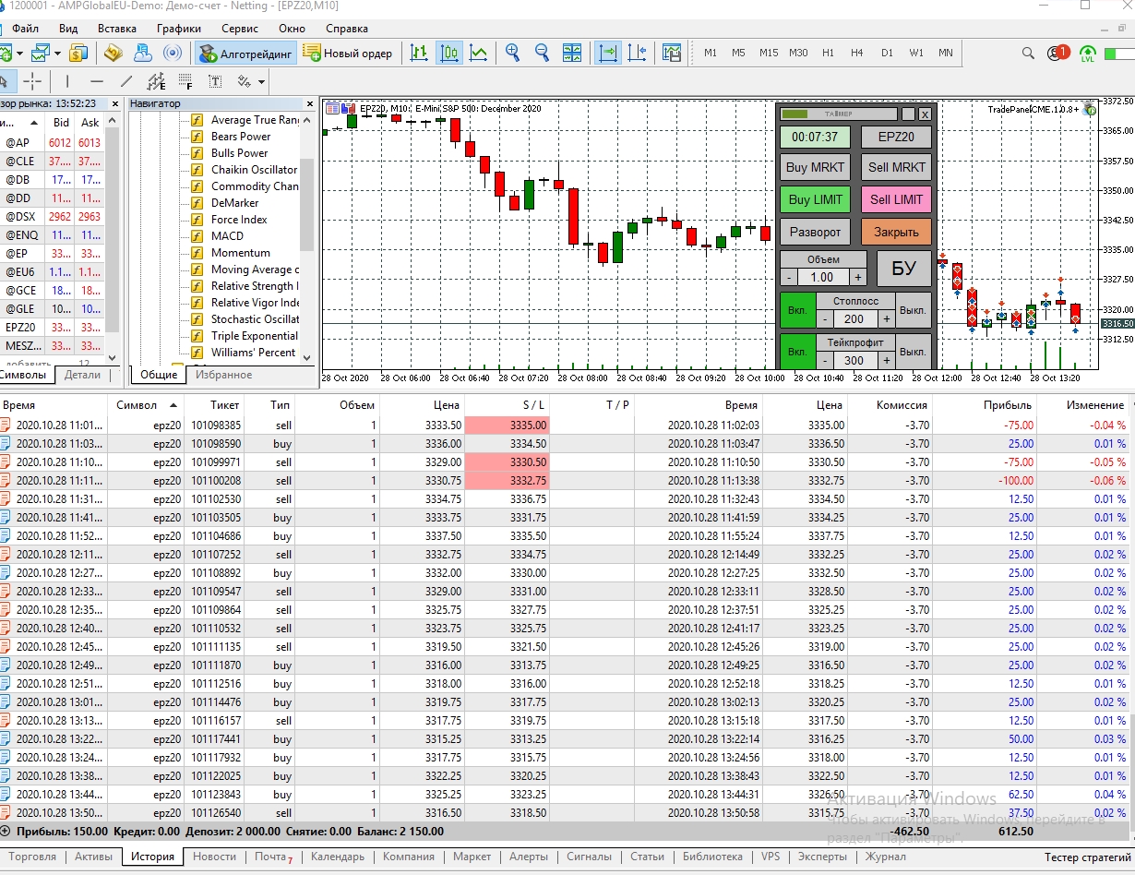The height and width of the screenshot is (875, 1135).
Task: Select M15 timeframe
Action: pyautogui.click(x=769, y=54)
